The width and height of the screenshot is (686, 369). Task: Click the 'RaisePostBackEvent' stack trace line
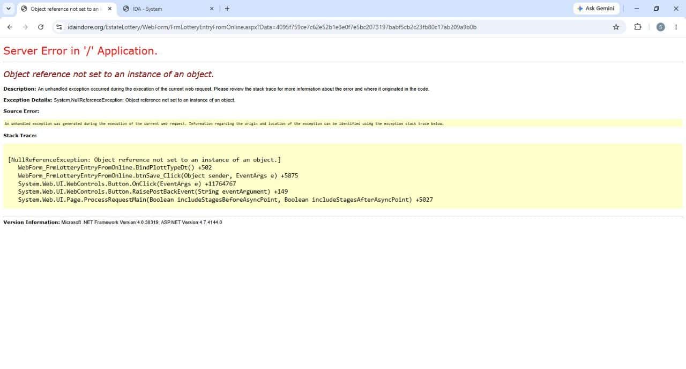tap(153, 191)
